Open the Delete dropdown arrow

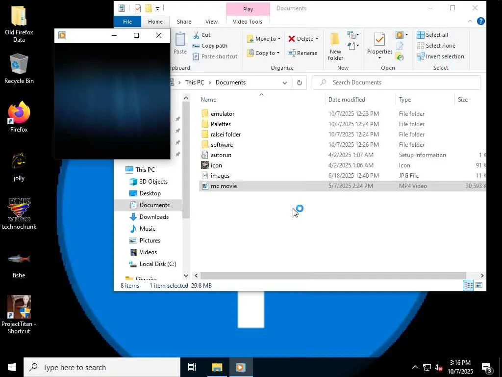click(x=317, y=39)
